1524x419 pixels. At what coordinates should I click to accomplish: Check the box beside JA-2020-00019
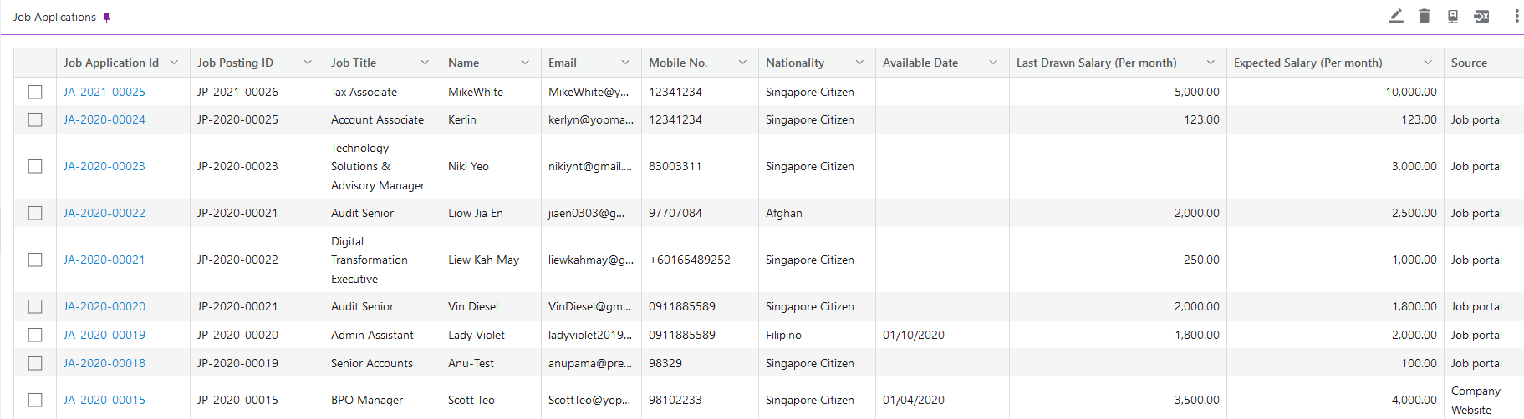(x=35, y=335)
